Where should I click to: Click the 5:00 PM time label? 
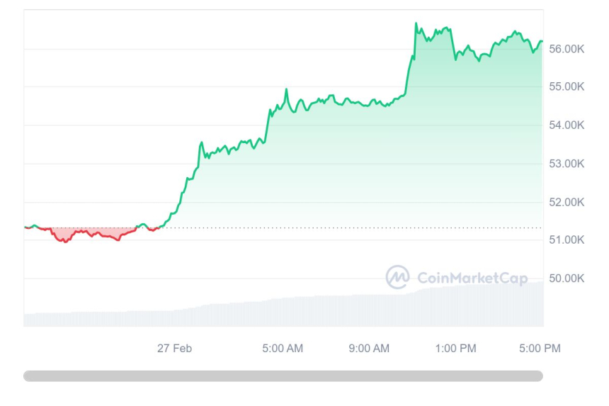click(x=541, y=348)
